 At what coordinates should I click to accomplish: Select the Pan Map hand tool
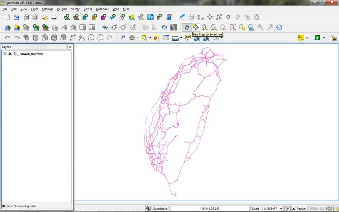[x=187, y=27]
